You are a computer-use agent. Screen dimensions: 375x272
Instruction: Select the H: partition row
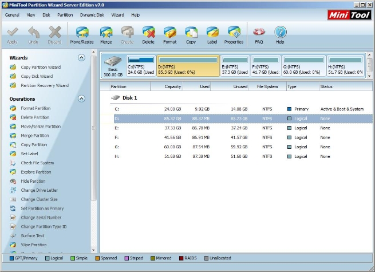243,156
